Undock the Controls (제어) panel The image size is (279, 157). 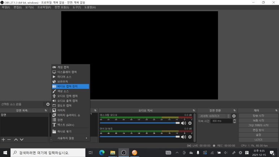(x=276, y=110)
